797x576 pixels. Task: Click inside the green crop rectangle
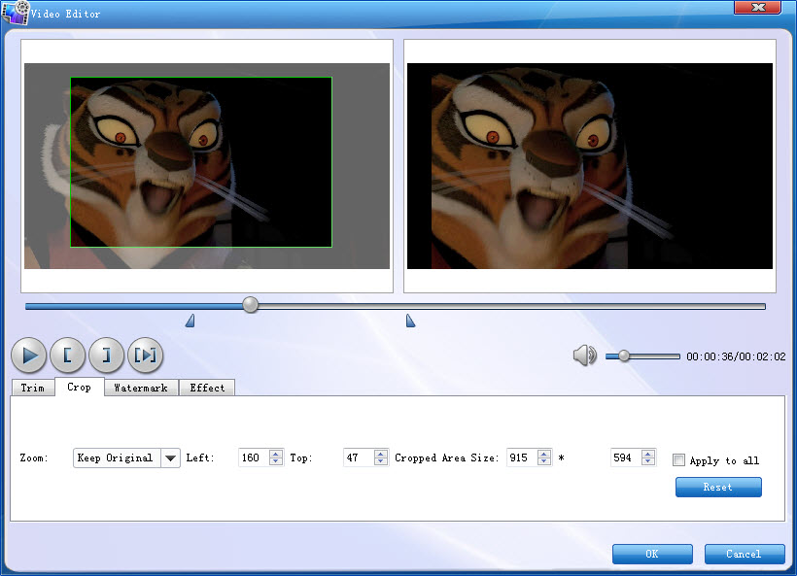click(201, 162)
